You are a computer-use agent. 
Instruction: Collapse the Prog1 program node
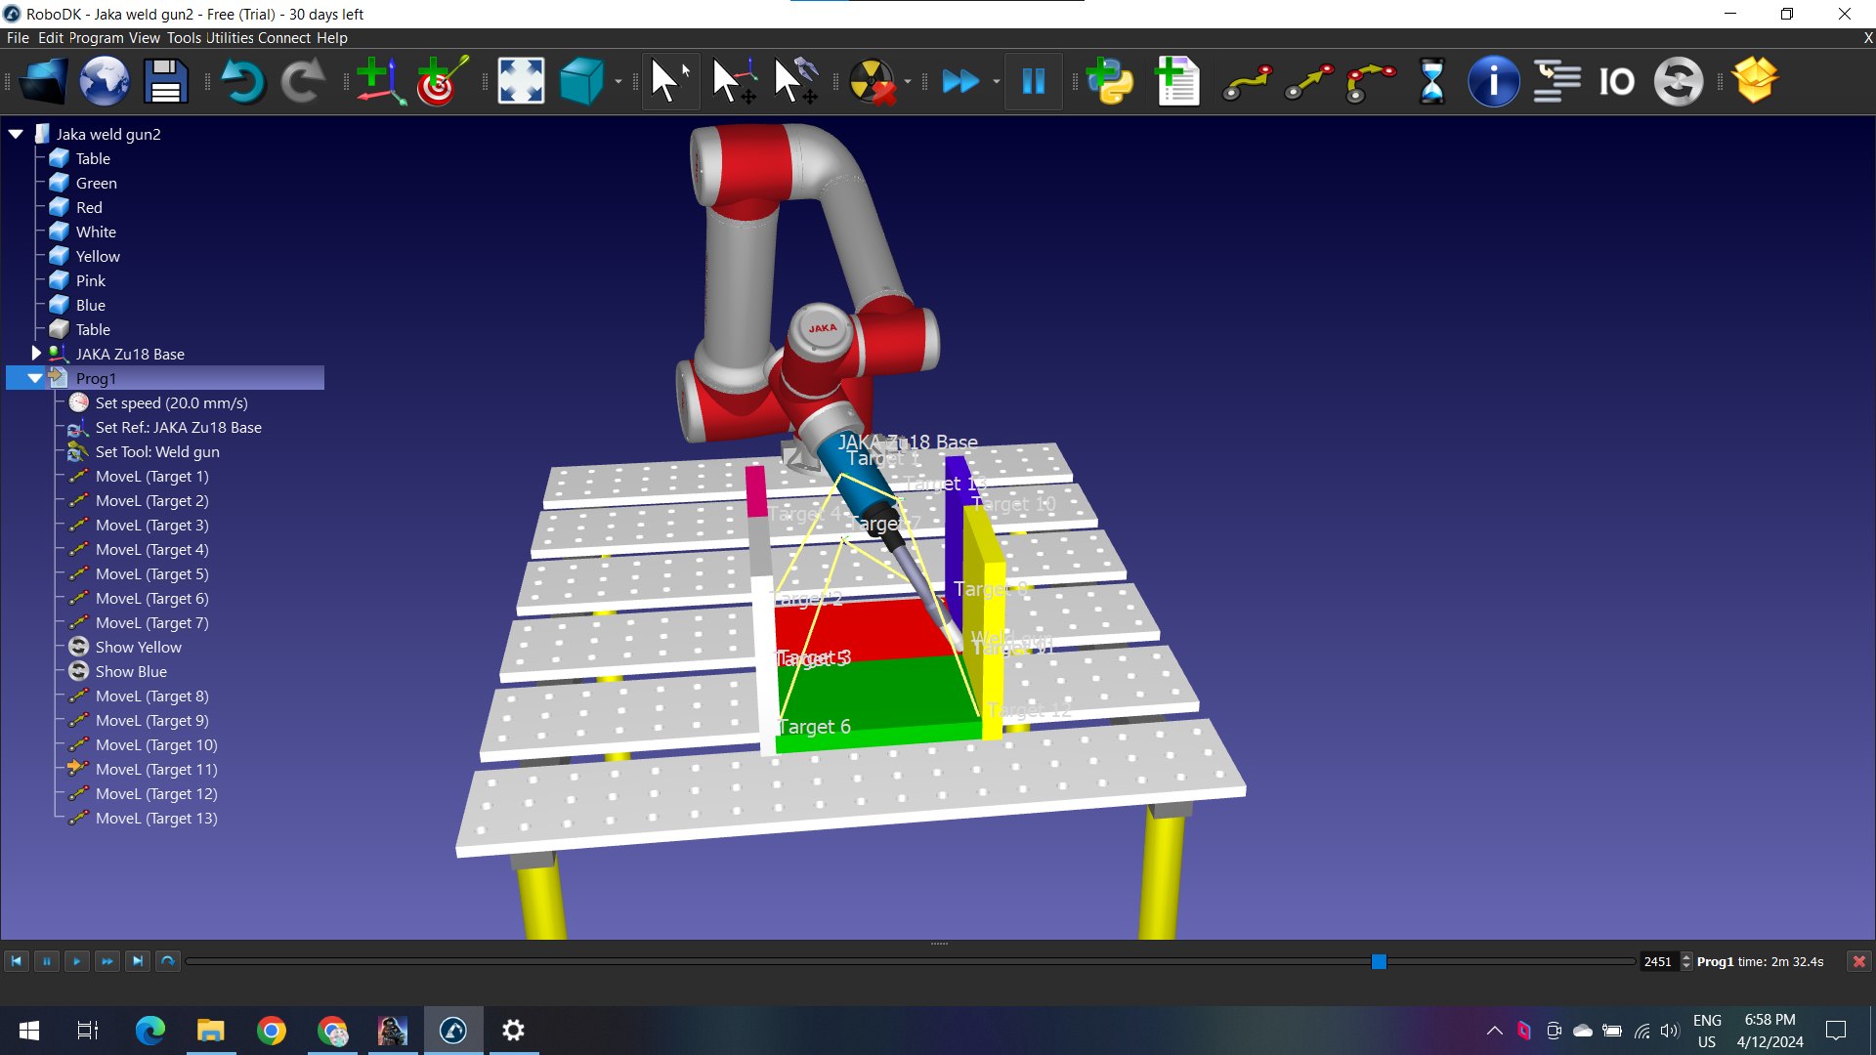pos(35,378)
